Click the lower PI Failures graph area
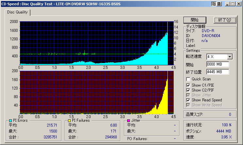Screen dimensions: 243x145 (97, 93)
